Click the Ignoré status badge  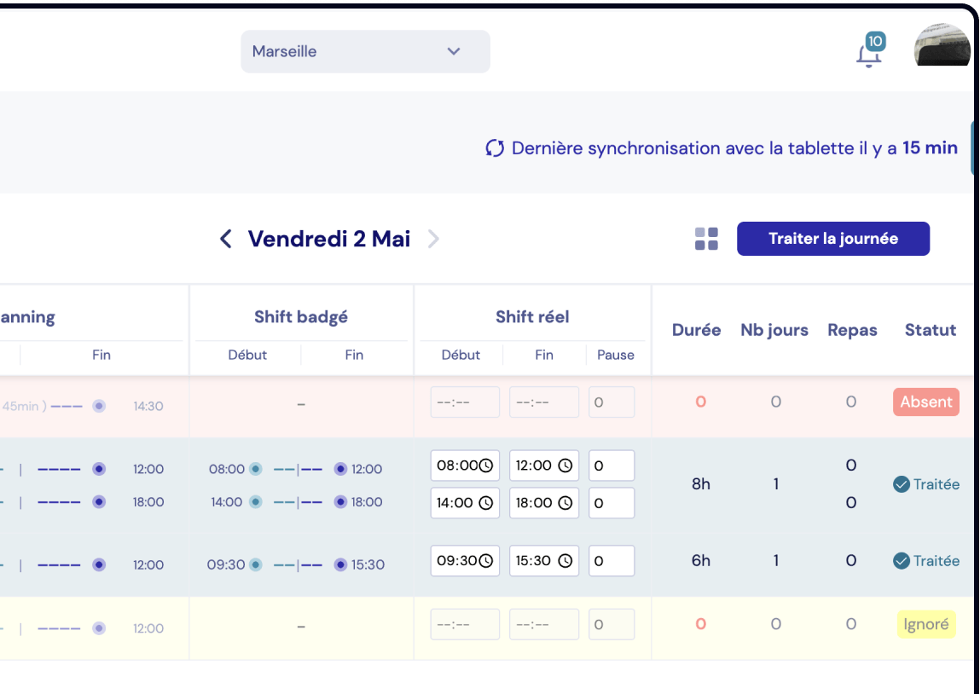click(x=925, y=624)
